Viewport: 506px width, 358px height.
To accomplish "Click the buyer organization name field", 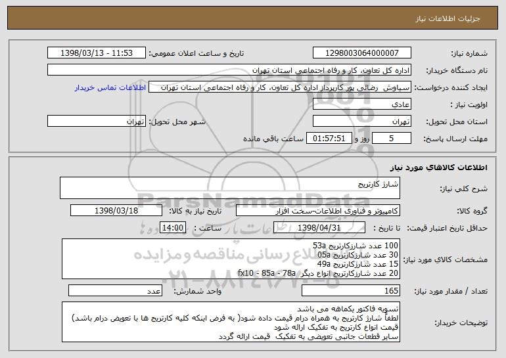I will coord(229,70).
